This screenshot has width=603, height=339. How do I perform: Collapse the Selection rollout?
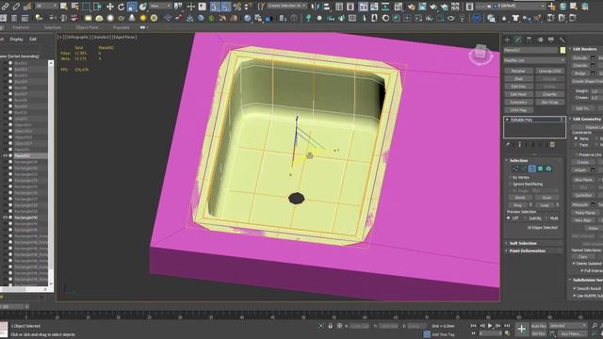coord(518,160)
